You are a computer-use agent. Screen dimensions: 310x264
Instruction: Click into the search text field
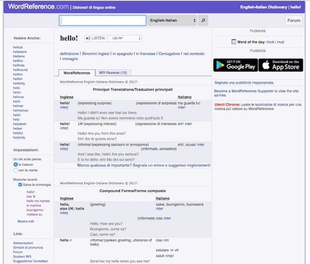point(103,21)
